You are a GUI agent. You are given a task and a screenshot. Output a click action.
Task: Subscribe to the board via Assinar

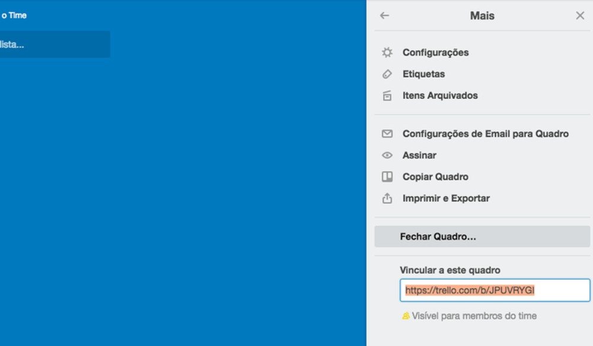(419, 155)
